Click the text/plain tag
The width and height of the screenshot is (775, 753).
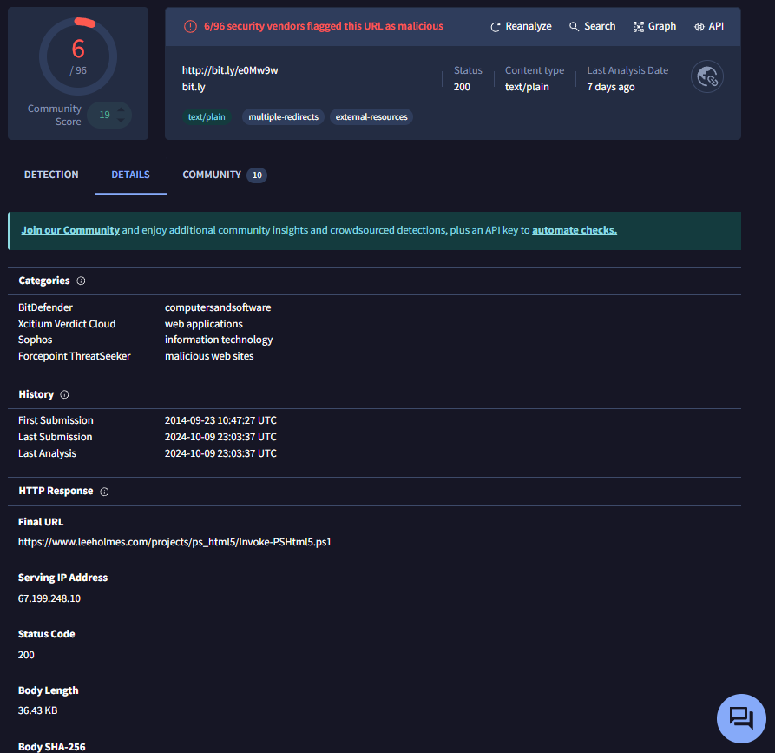coord(207,117)
